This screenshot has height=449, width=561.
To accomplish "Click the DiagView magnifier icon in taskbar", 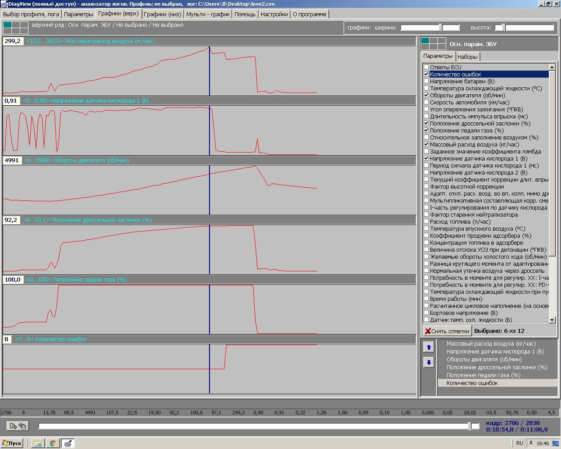I will [x=67, y=443].
